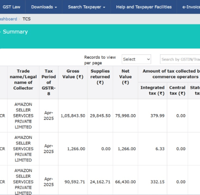Screen dimensions: 200x195
Task: Select supplies returned 24,162.71 cell
Action: (x=100, y=182)
